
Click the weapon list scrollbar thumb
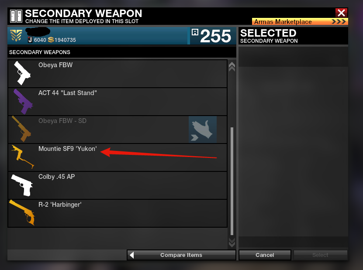tap(232, 181)
